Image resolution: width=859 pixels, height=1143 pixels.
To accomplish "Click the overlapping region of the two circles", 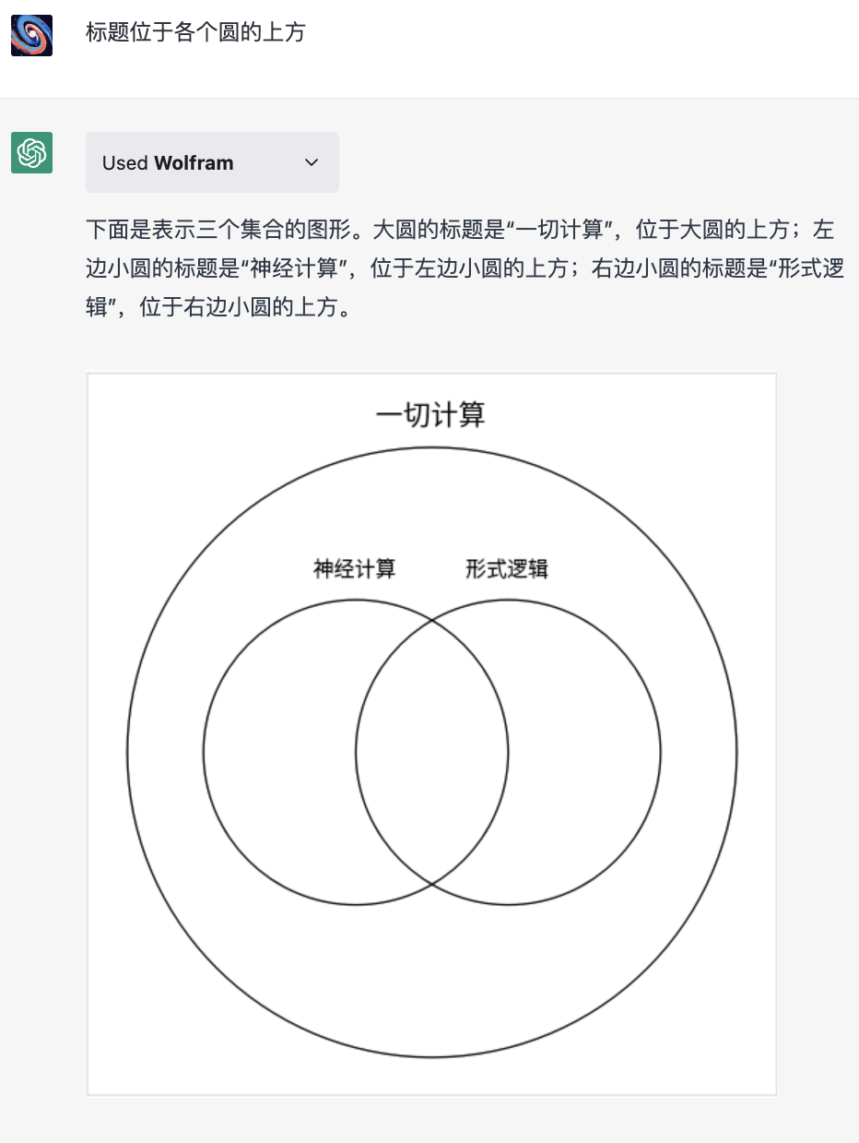I will [x=430, y=752].
